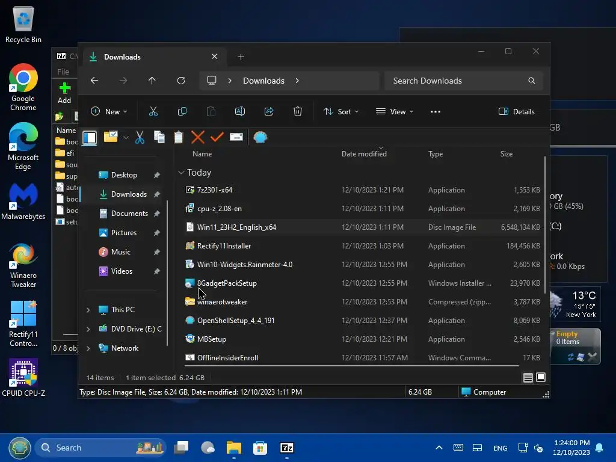The height and width of the screenshot is (462, 616).
Task: Switch to details list view icon in status bar
Action: (528, 378)
